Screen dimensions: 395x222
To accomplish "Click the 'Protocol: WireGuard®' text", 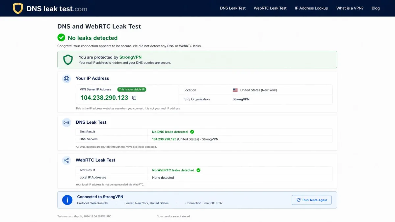I will point(92,203).
